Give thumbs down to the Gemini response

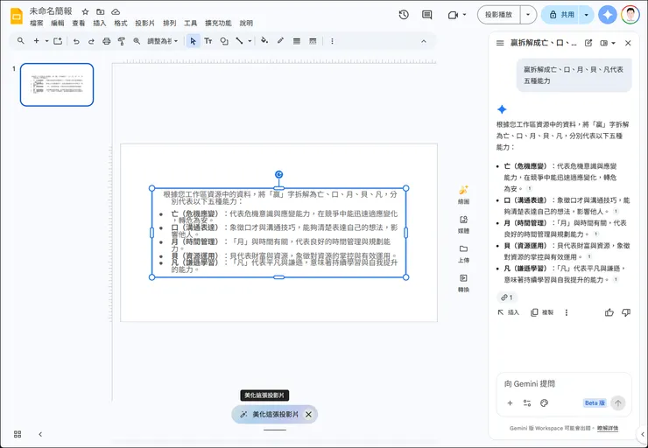pyautogui.click(x=626, y=312)
